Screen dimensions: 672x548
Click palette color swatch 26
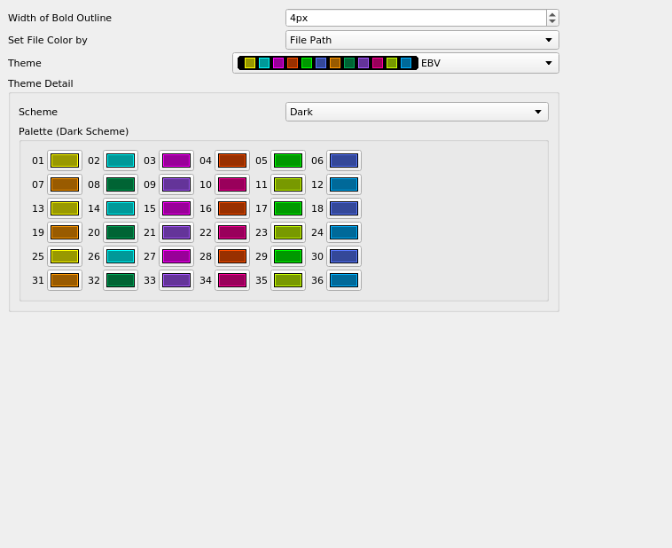121,256
